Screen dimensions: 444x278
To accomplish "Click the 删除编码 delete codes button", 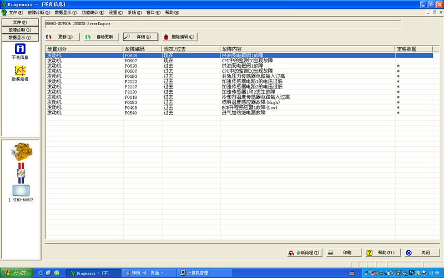I will click(180, 37).
